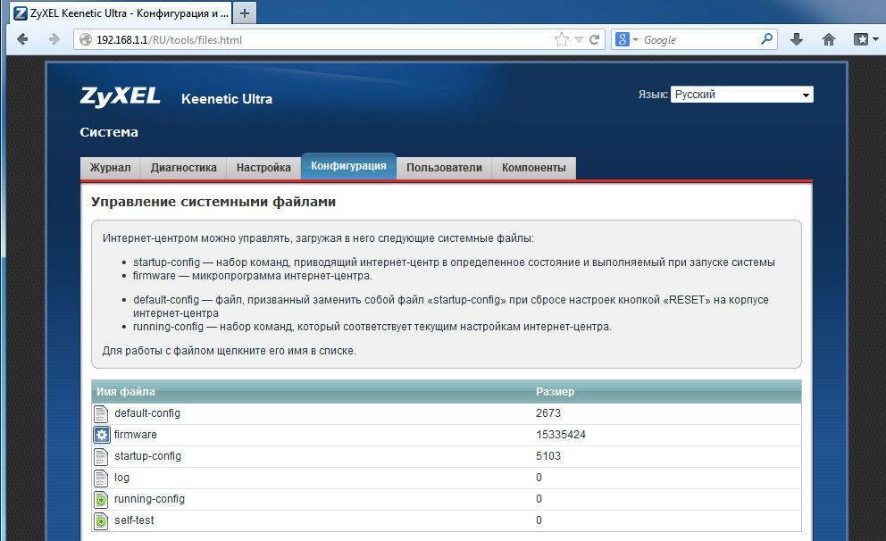886x541 pixels.
Task: Go to browser home page icon
Action: (x=829, y=39)
